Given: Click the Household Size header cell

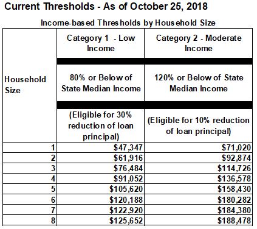Looking at the screenshot, I should pyautogui.click(x=30, y=85).
